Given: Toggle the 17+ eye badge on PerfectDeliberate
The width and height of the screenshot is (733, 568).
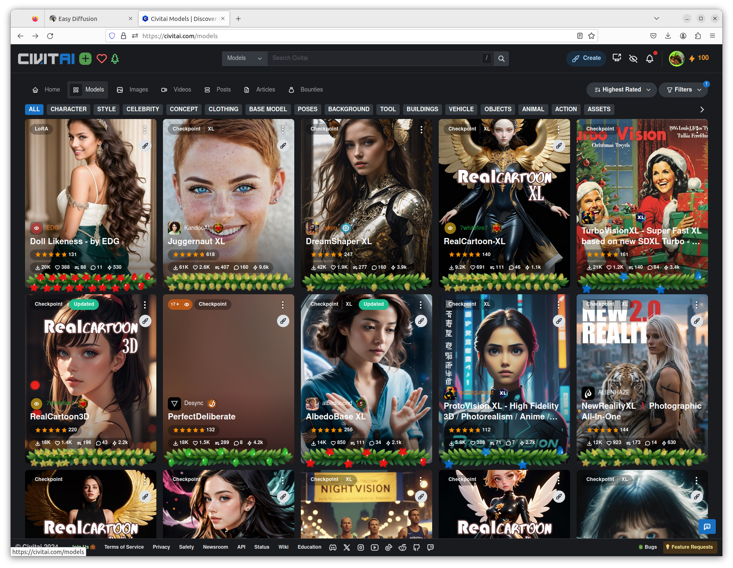Looking at the screenshot, I should click(180, 305).
